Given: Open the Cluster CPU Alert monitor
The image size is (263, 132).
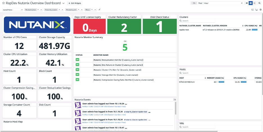Looking at the screenshot, I should click(117, 70).
